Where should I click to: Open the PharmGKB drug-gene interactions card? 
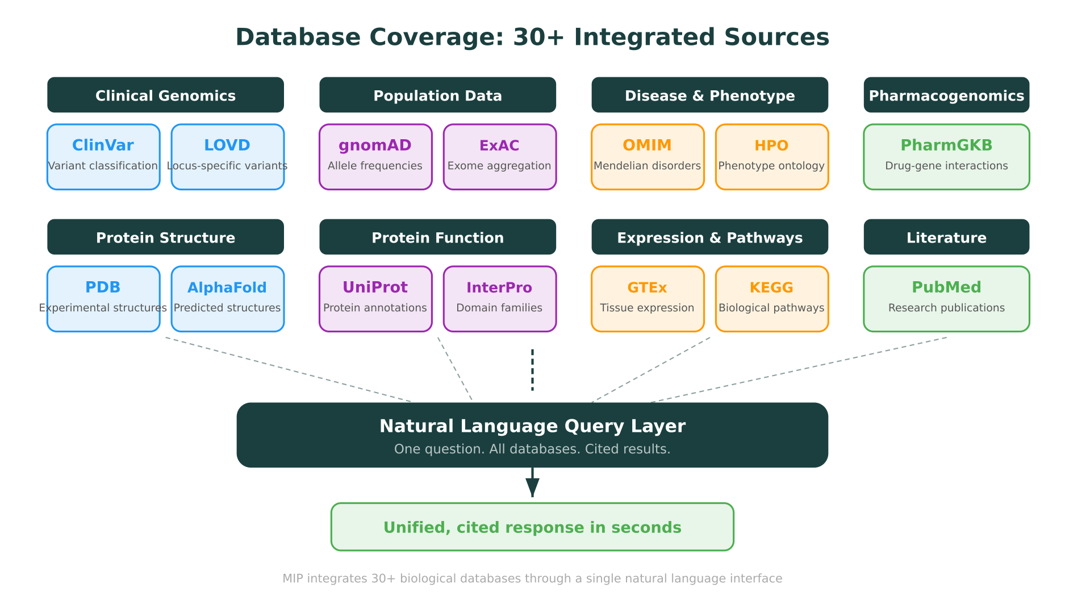click(x=946, y=157)
